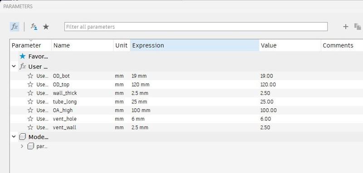Edit vent_wall's 2.5 mm expression
Viewport: 363px width, 173px height.
pos(140,127)
